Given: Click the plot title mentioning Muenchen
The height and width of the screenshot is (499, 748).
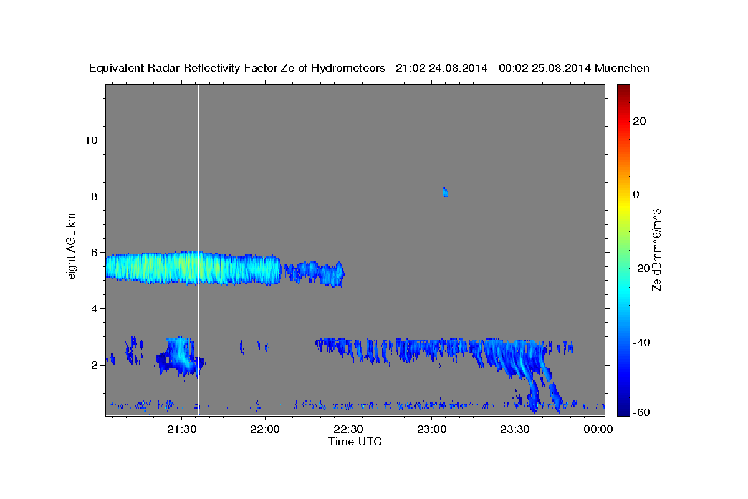Looking at the screenshot, I should pyautogui.click(x=369, y=68).
